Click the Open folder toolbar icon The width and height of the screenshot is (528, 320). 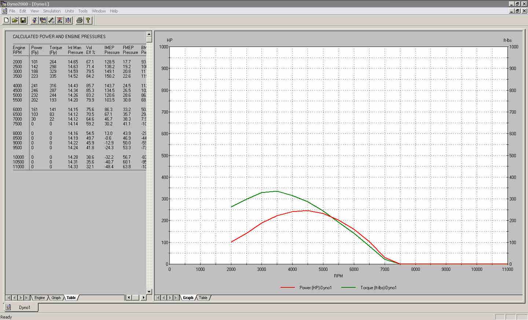[15, 21]
